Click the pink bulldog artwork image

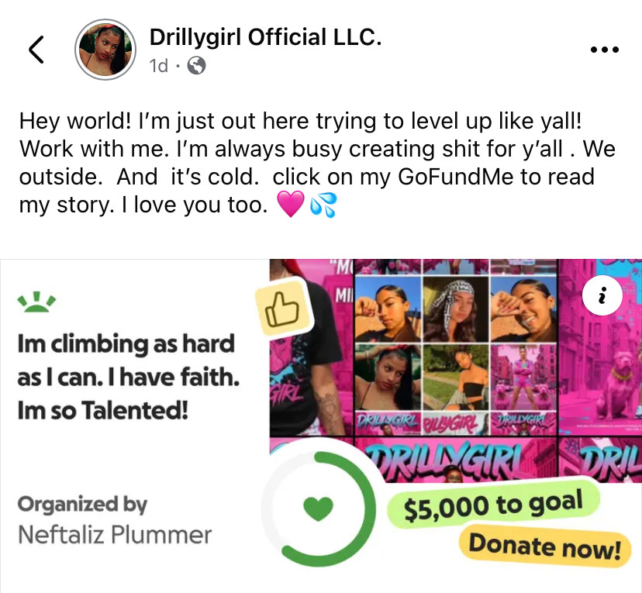coord(600,346)
